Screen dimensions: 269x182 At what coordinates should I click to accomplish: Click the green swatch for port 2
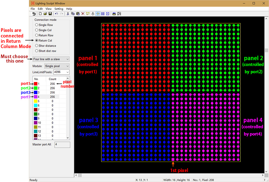(36, 88)
